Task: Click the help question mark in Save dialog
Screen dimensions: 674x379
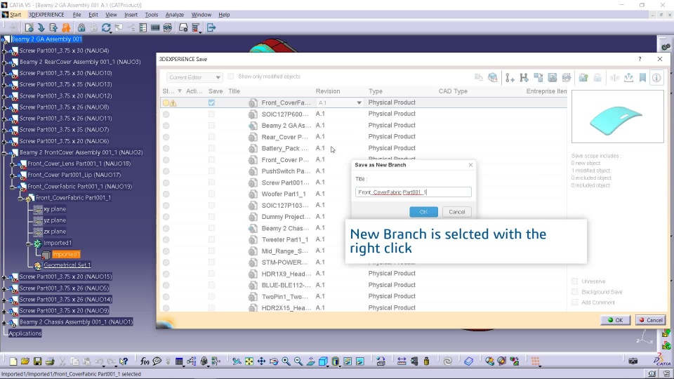Action: pyautogui.click(x=640, y=59)
